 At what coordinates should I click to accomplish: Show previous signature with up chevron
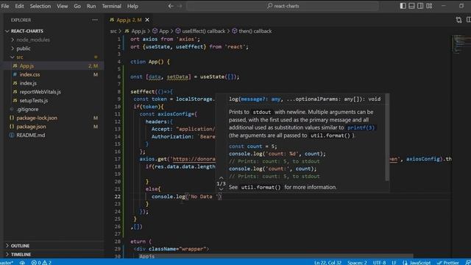point(221,178)
